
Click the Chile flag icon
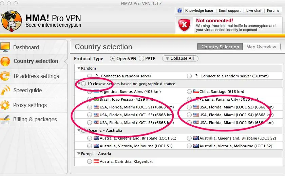pos(196,92)
